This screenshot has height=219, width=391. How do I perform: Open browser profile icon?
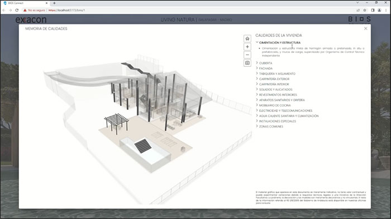coord(379,10)
